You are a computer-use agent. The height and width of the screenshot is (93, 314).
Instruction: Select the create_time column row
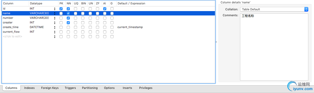click(x=109, y=27)
